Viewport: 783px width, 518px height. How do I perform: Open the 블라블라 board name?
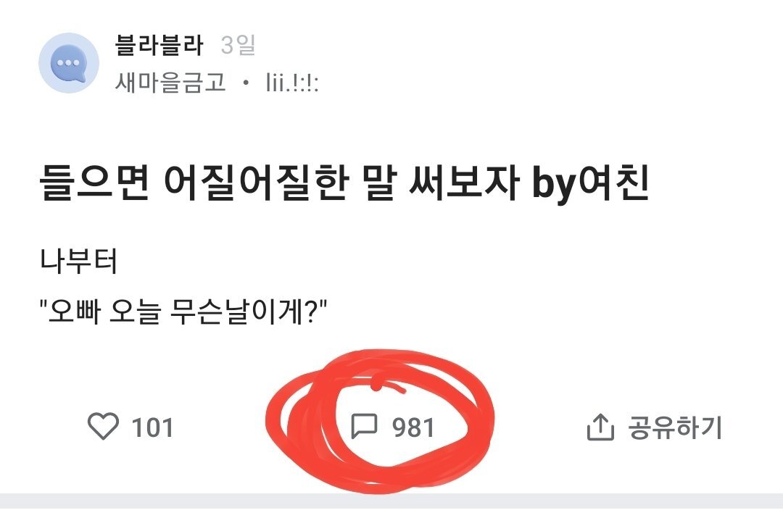pyautogui.click(x=159, y=45)
